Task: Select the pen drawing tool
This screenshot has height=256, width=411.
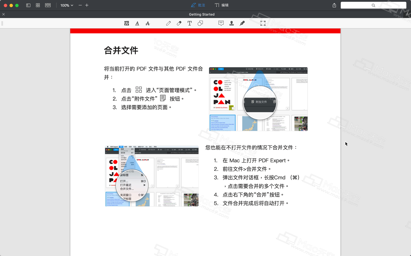Action: [168, 23]
